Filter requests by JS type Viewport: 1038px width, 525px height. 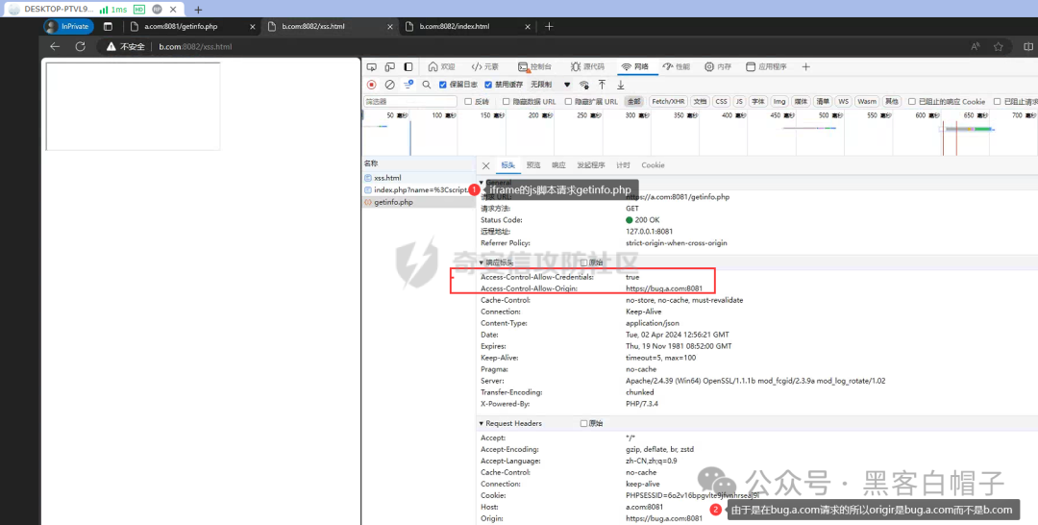pos(739,102)
